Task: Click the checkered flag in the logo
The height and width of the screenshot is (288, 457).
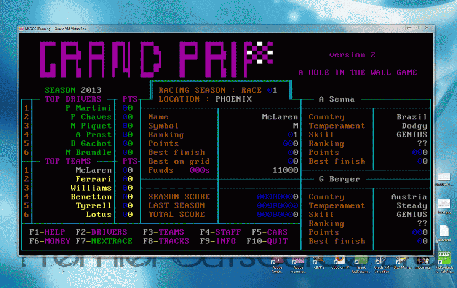Action: tap(260, 52)
